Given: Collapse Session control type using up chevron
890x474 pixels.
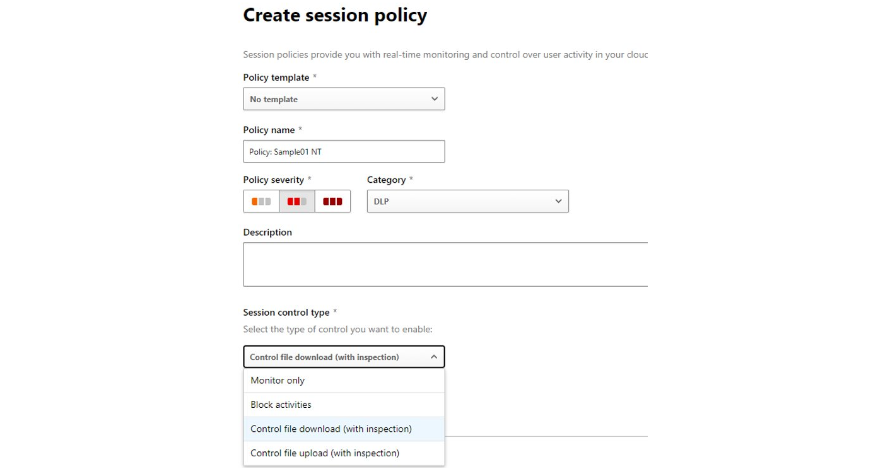Looking at the screenshot, I should point(434,357).
